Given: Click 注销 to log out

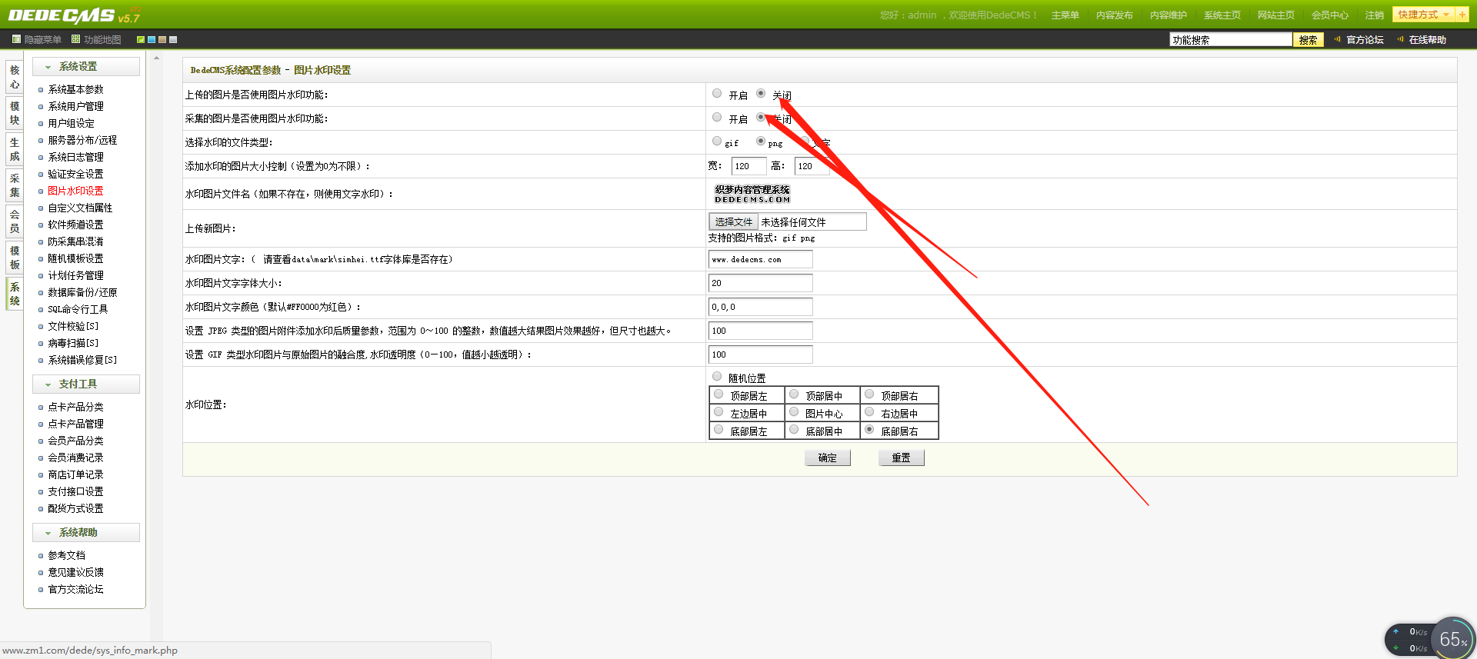Looking at the screenshot, I should pyautogui.click(x=1375, y=15).
